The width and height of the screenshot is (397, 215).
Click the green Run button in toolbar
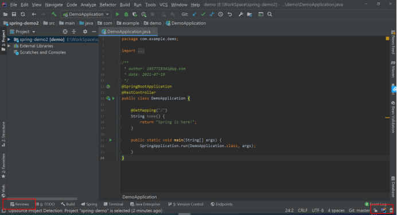pos(118,14)
